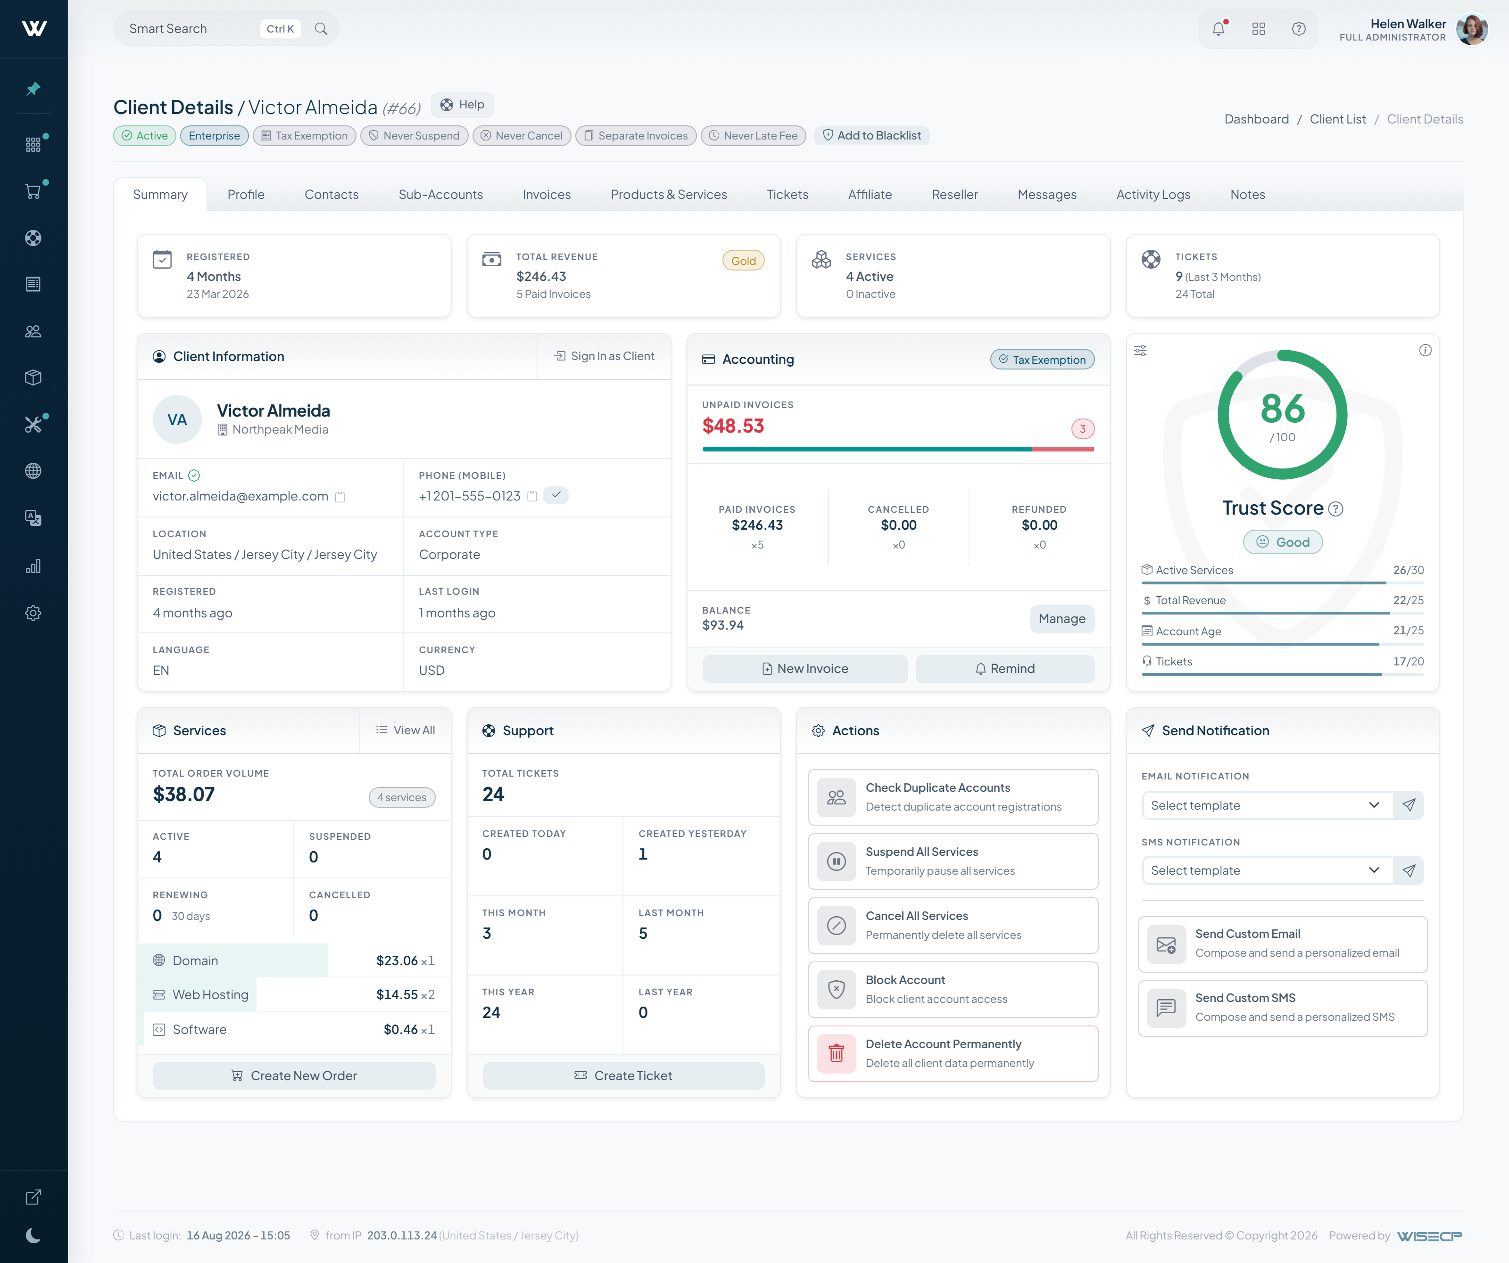Screen dimensions: 1509x1263
Task: Open the globe domains sidebar icon
Action: pos(33,471)
